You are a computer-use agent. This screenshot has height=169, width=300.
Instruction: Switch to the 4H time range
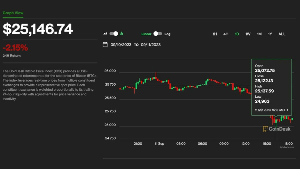226,34
